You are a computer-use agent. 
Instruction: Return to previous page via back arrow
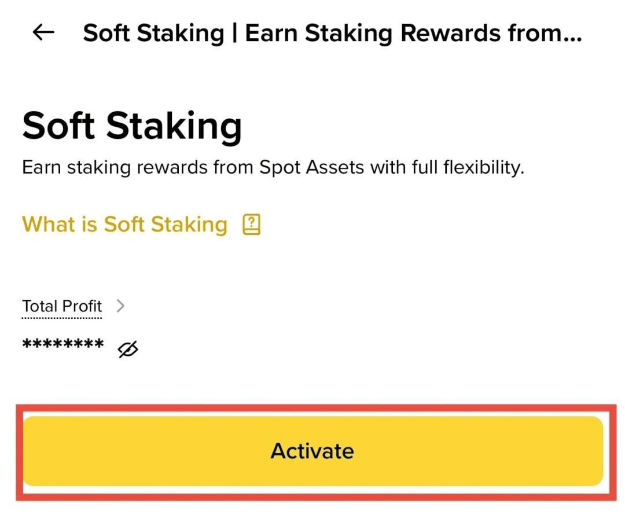(x=43, y=32)
